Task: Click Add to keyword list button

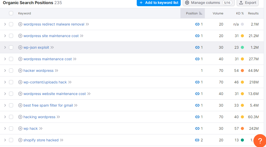Action: (159, 3)
